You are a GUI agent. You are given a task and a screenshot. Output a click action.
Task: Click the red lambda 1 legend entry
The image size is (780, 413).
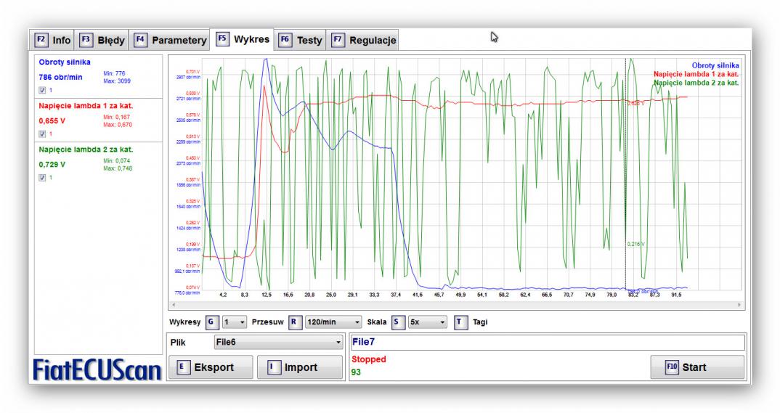tap(696, 74)
